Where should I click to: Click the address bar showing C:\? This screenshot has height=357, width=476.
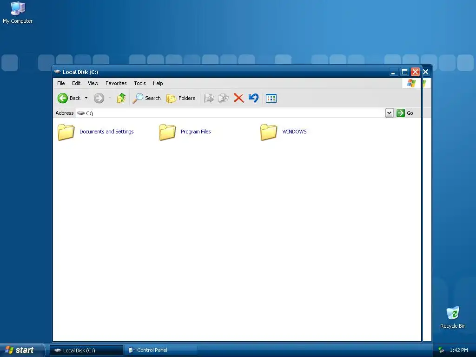click(x=231, y=113)
